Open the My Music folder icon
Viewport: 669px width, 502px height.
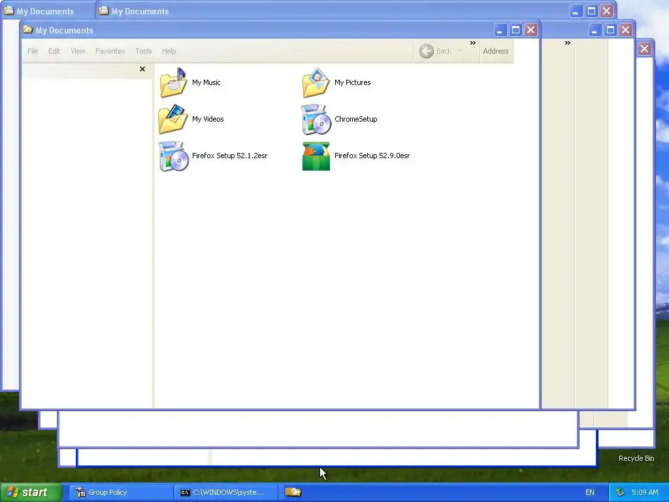[172, 82]
